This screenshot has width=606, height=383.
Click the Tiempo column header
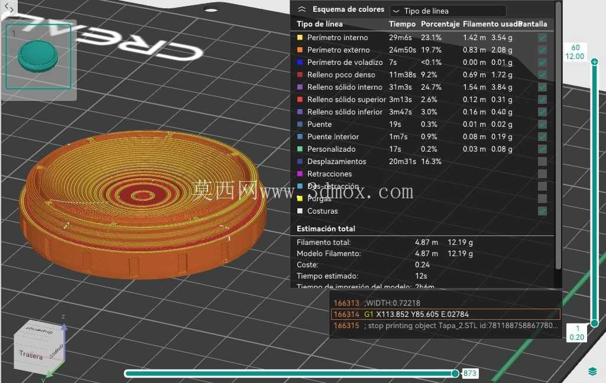[x=402, y=24]
